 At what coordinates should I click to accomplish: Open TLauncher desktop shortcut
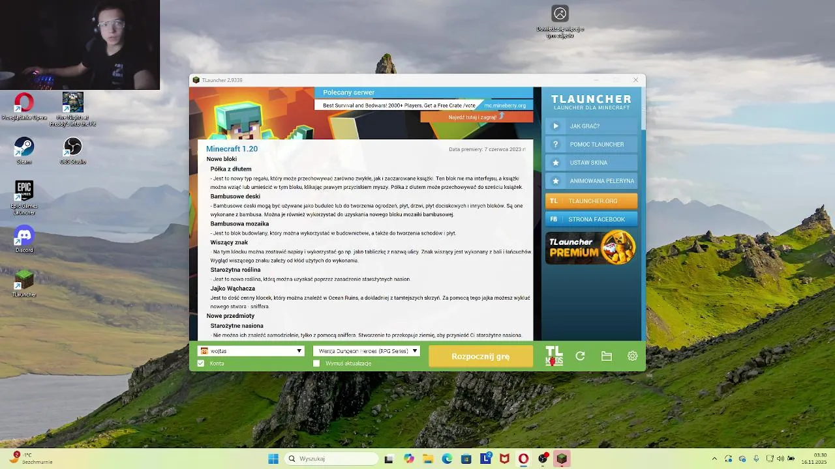click(x=24, y=283)
